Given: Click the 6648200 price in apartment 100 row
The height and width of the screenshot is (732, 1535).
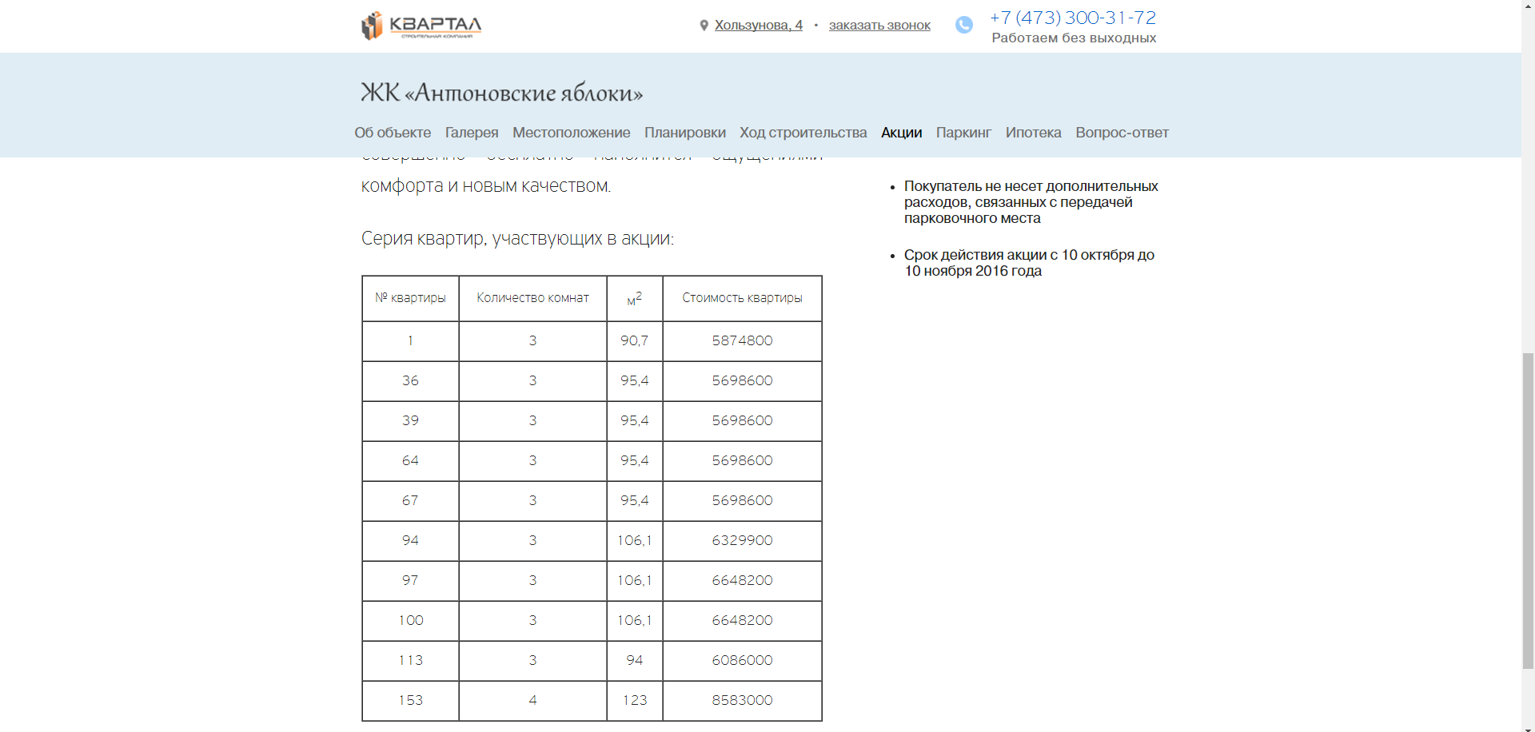Looking at the screenshot, I should click(742, 621).
